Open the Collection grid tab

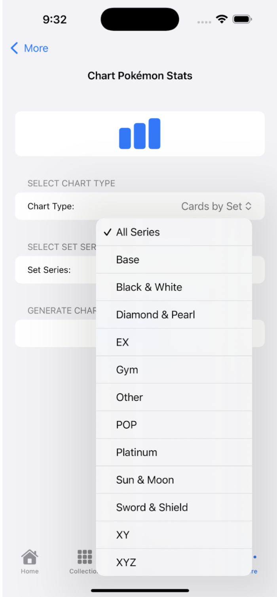coord(84,557)
